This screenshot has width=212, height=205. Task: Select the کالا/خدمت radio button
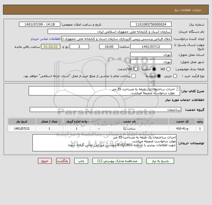click(x=136, y=69)
